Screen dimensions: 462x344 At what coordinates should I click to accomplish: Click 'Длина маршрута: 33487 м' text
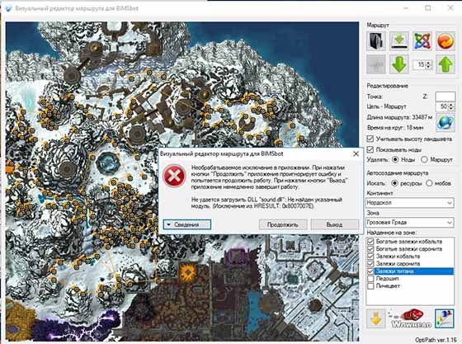399,117
